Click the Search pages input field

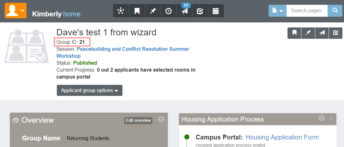(x=307, y=11)
